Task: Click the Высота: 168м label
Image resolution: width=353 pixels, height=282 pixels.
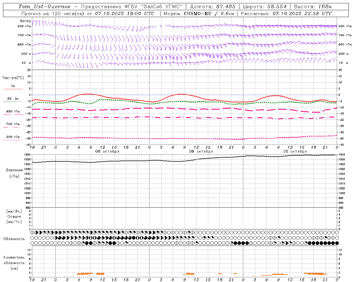Action: [313, 7]
